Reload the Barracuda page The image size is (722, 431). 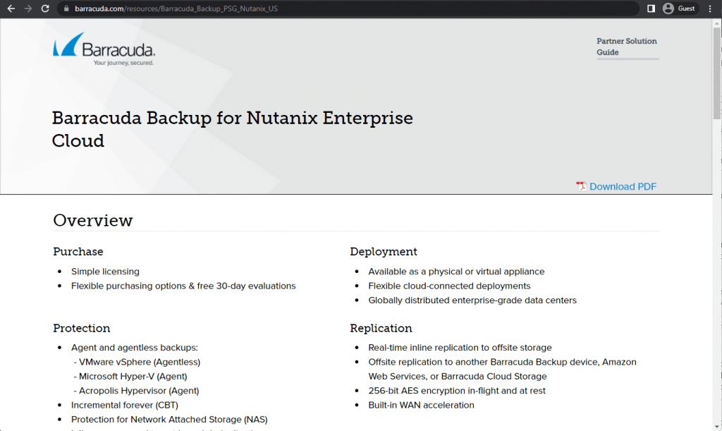point(45,8)
